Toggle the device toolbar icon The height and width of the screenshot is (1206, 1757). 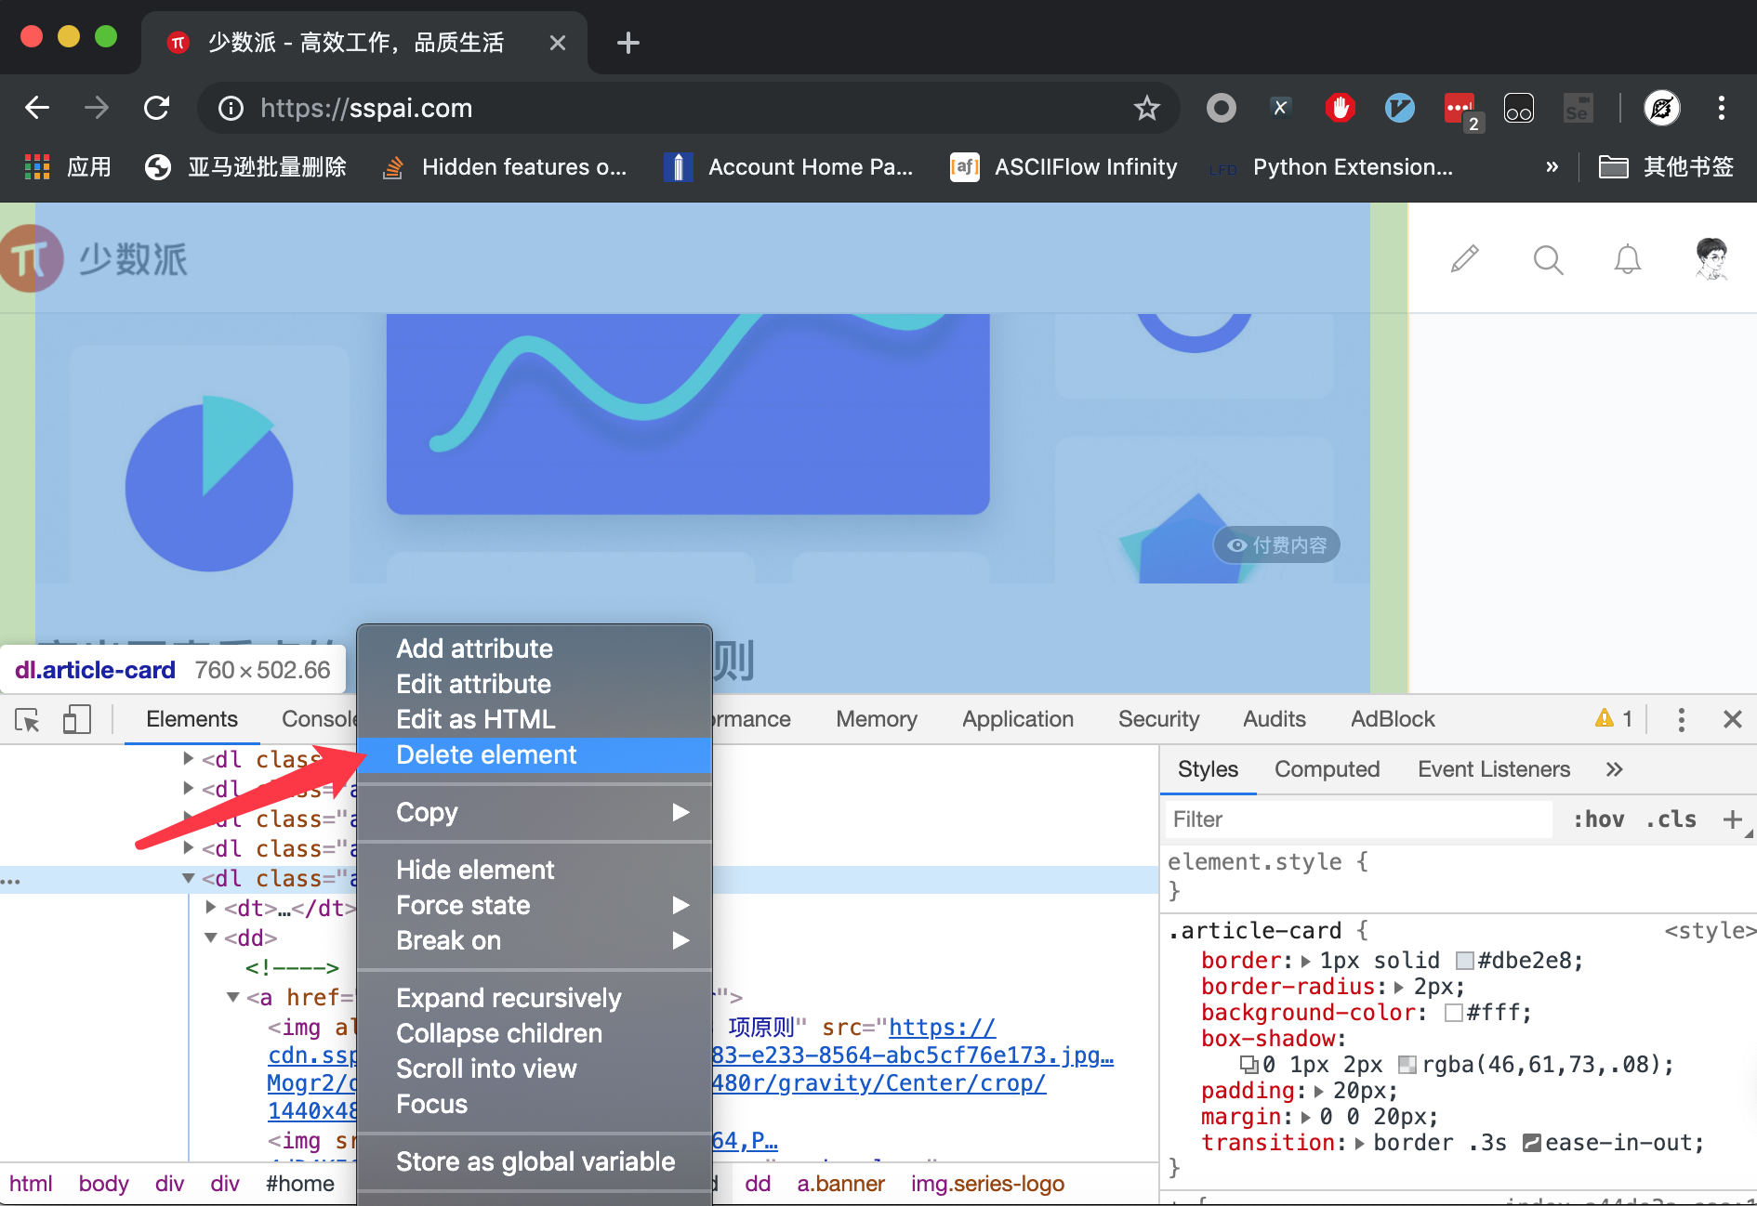pyautogui.click(x=76, y=720)
